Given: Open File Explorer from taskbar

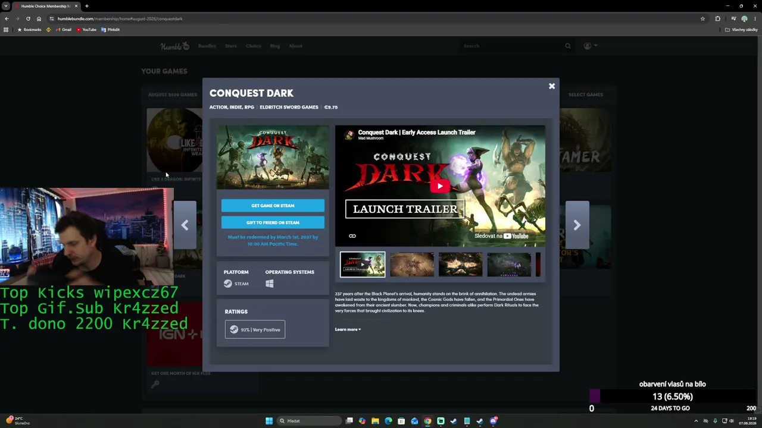Looking at the screenshot, I should pos(375,421).
